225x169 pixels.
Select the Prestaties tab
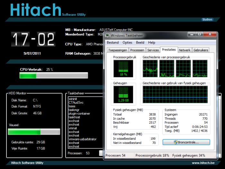point(169,50)
